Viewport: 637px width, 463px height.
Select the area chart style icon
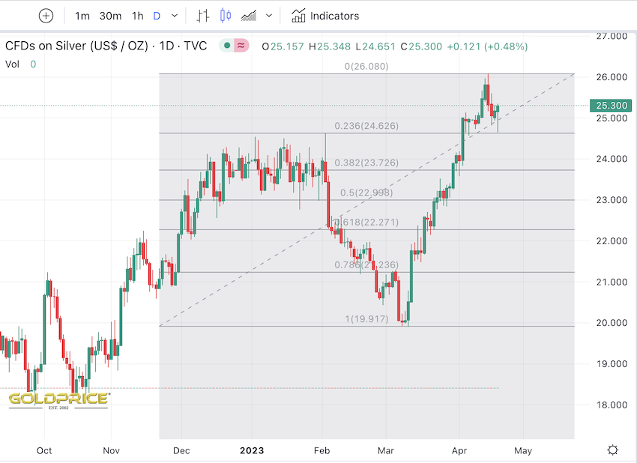point(248,16)
